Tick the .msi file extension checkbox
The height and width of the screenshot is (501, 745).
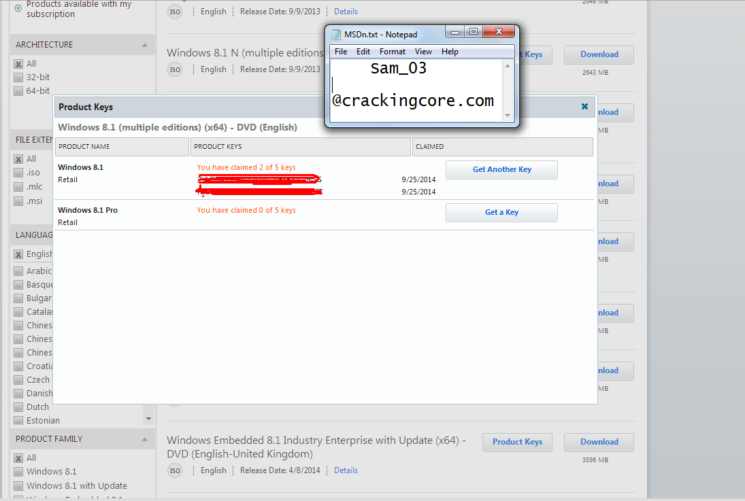click(x=18, y=201)
